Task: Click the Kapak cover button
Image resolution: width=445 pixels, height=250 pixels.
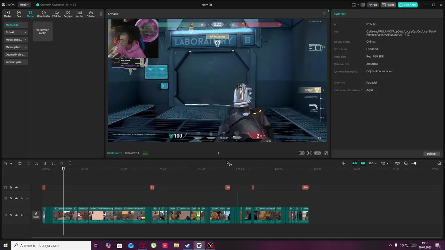Action: click(36, 215)
